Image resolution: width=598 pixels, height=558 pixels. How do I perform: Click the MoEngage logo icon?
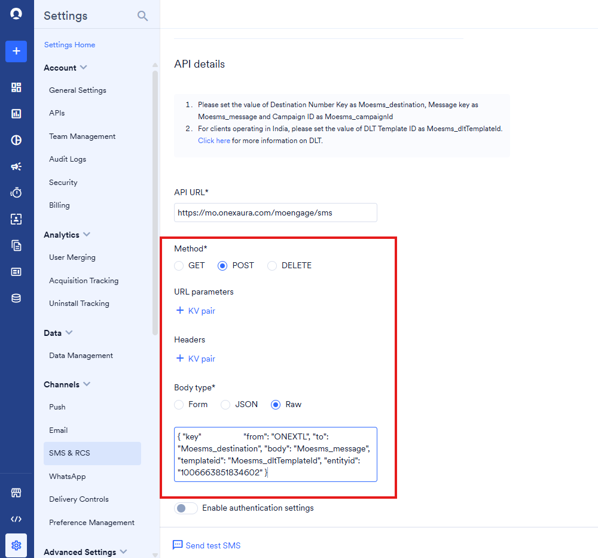[16, 14]
